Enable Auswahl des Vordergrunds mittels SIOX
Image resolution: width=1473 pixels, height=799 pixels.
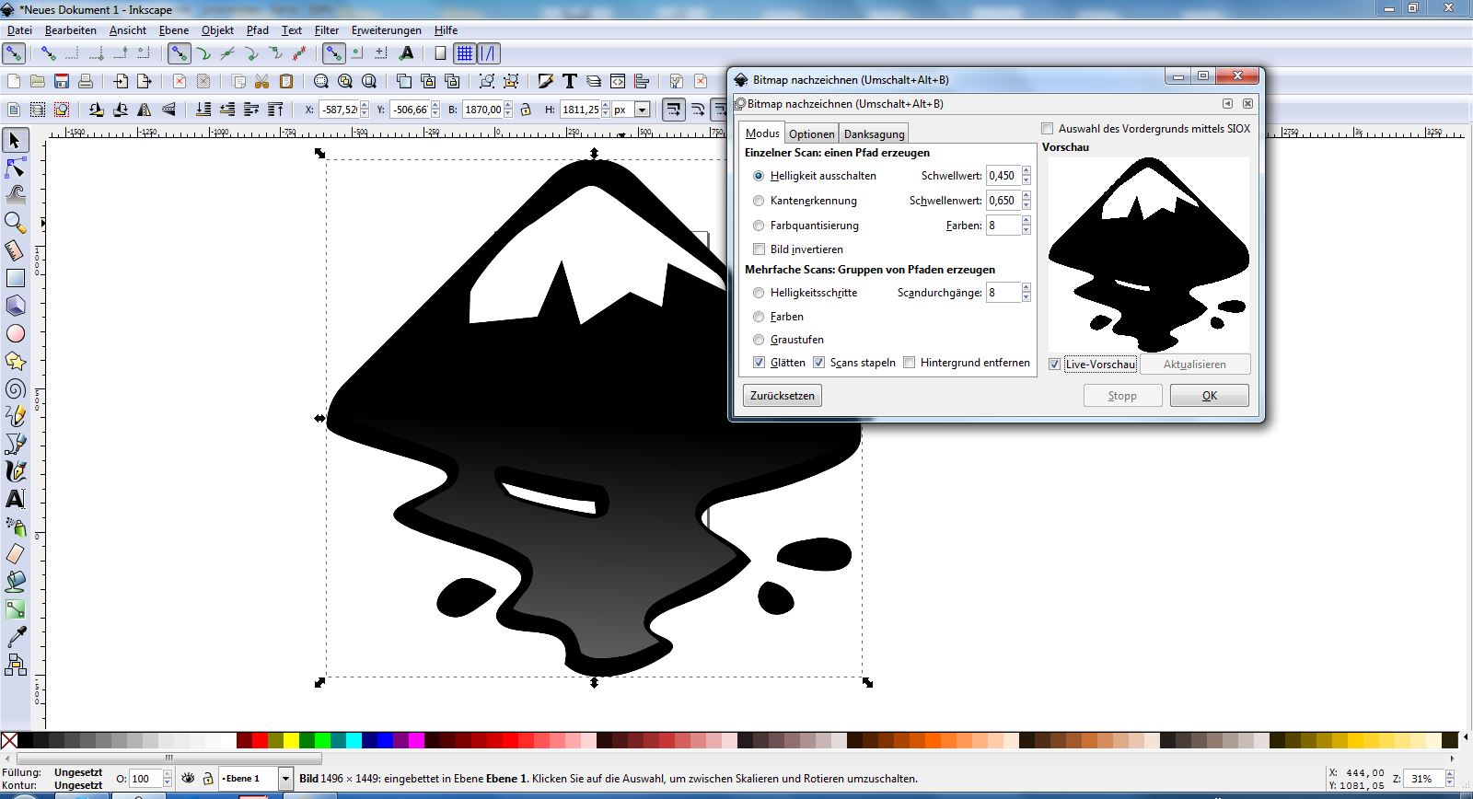1048,129
